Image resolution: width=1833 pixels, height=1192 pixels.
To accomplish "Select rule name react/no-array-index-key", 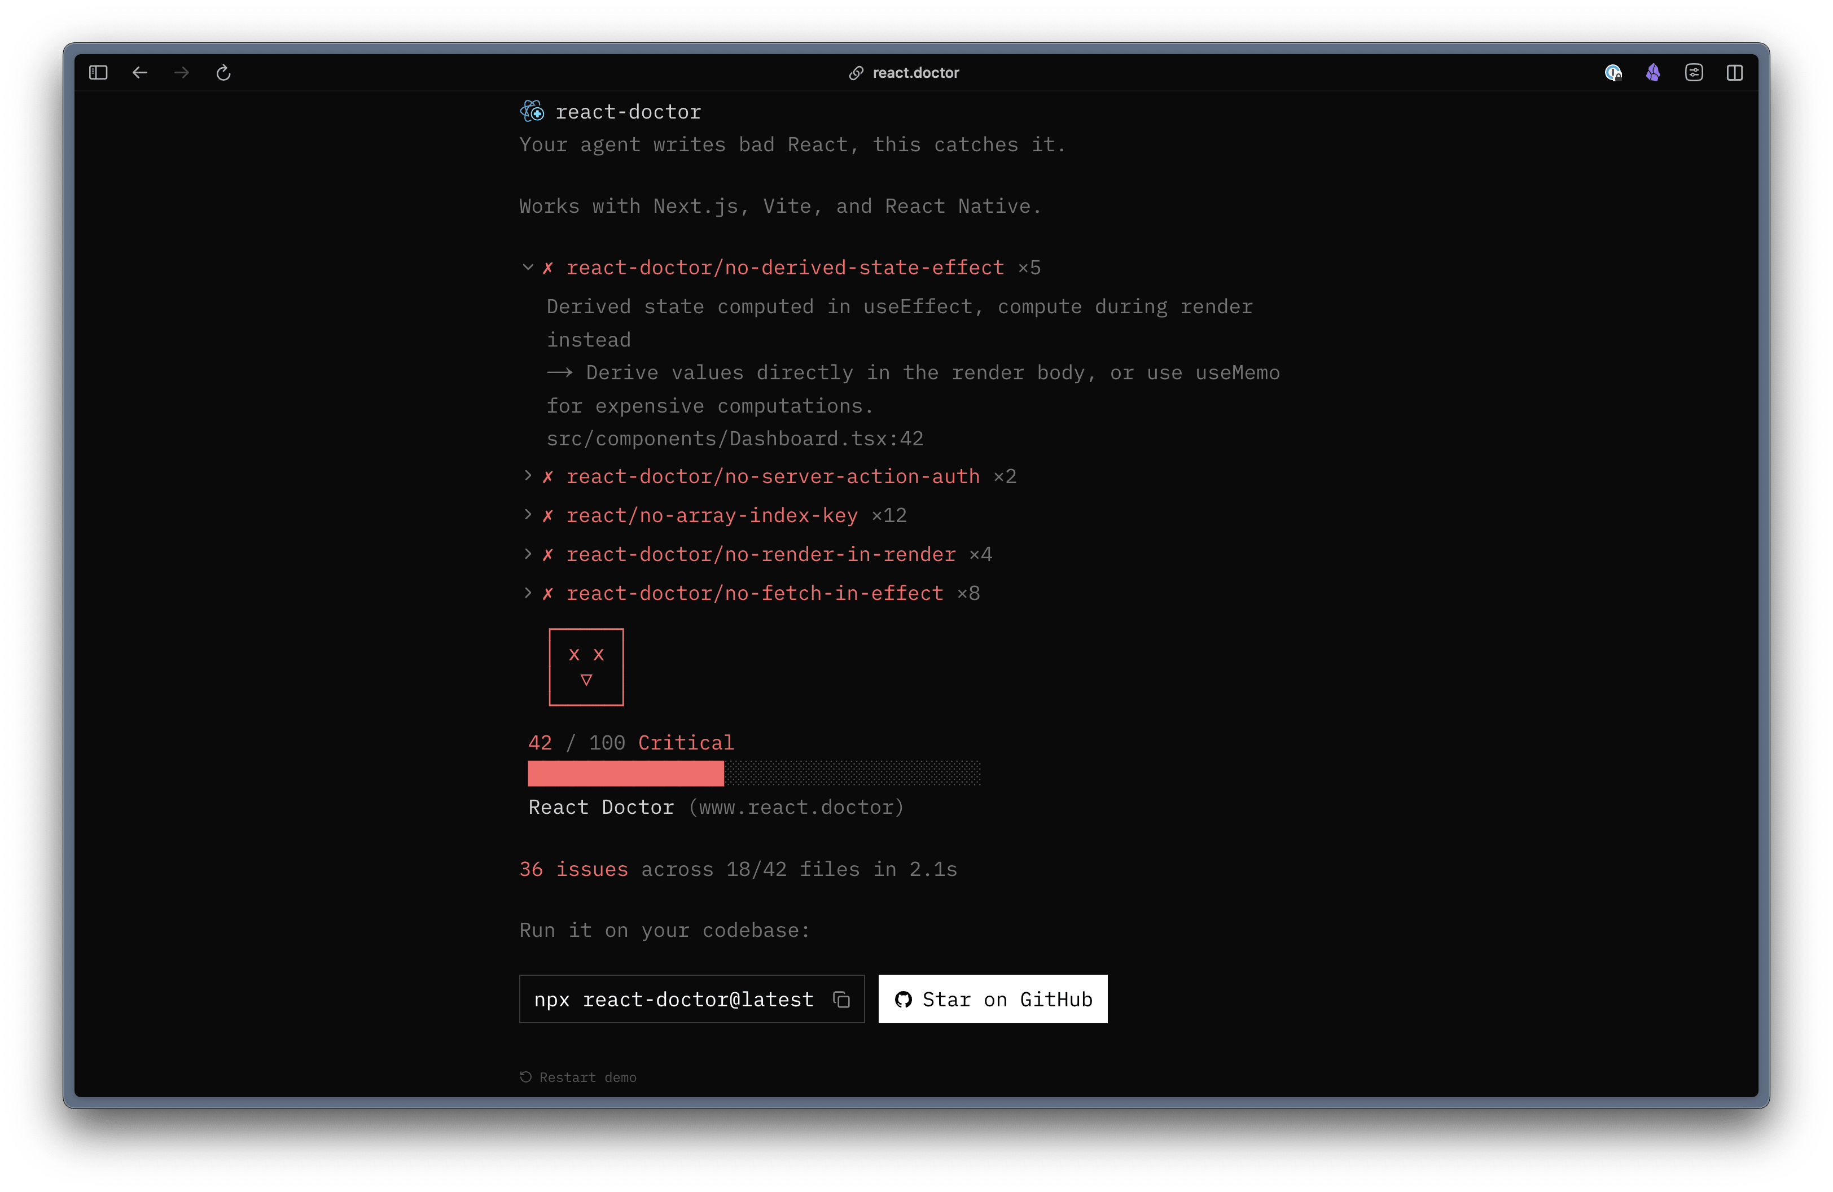I will click(712, 516).
